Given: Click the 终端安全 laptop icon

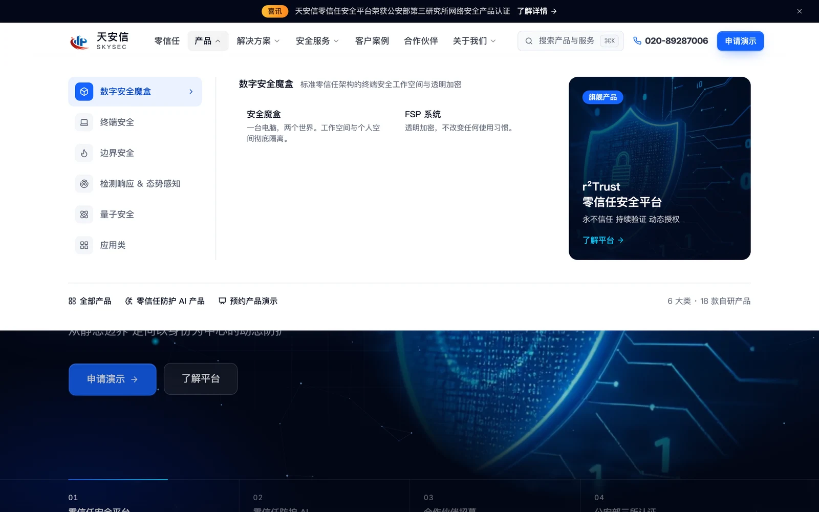Looking at the screenshot, I should click(x=84, y=122).
